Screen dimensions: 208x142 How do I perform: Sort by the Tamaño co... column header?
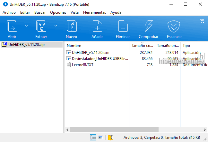click(x=142, y=46)
